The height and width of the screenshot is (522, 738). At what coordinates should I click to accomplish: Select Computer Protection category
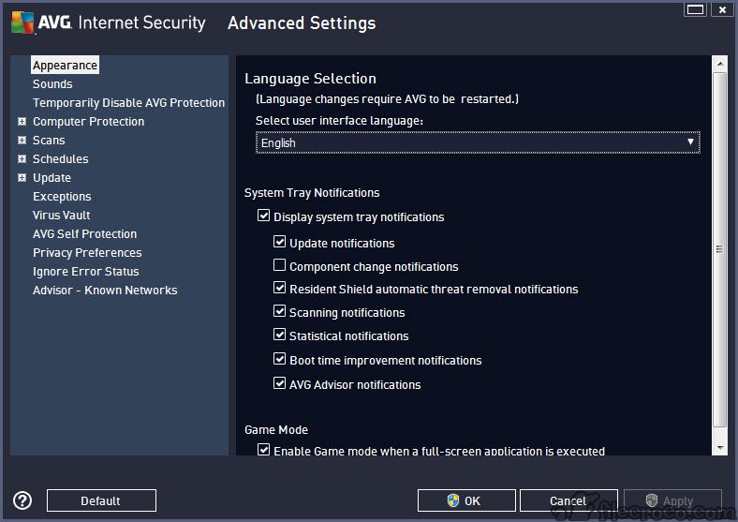tap(88, 122)
